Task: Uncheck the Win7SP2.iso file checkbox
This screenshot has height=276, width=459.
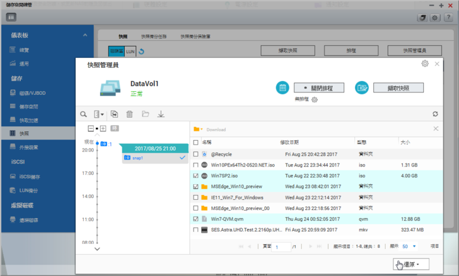Action: pos(196,176)
